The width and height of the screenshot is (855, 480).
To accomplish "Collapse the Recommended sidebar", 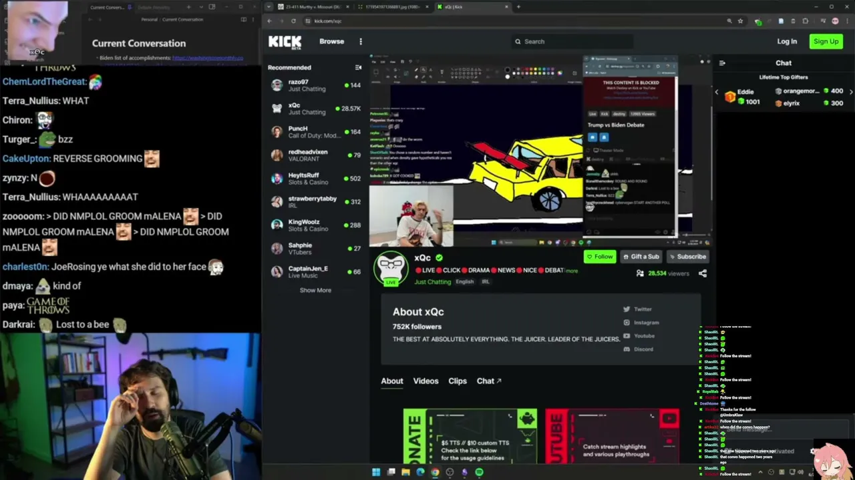I will coord(358,67).
